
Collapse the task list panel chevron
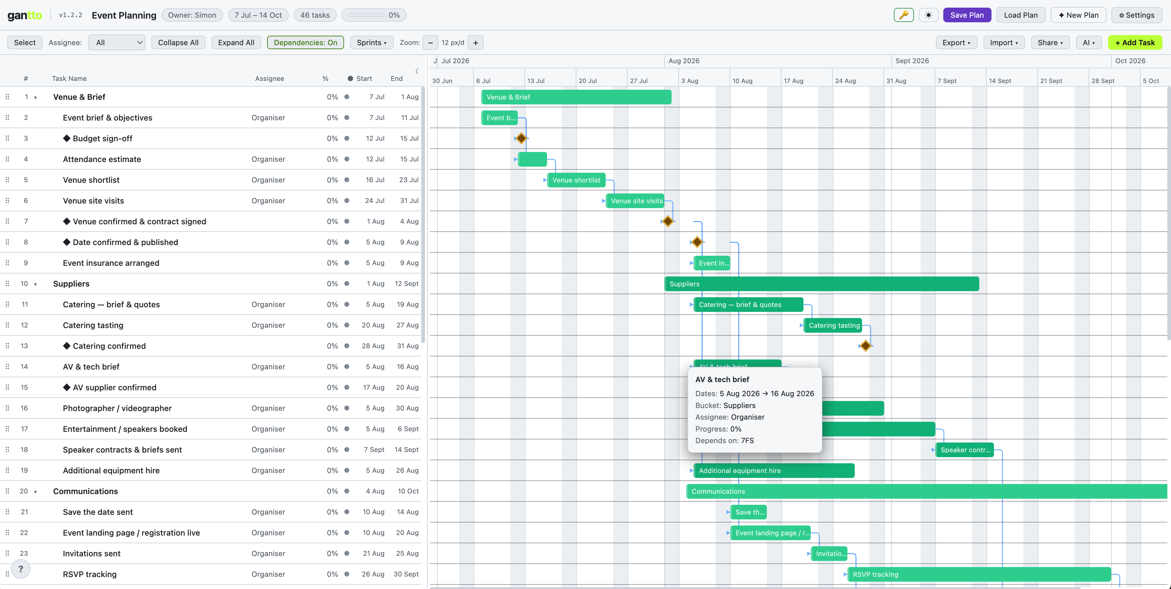pos(416,71)
